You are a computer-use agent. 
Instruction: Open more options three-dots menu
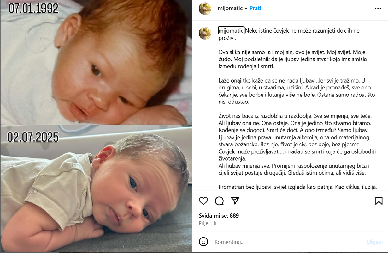(x=378, y=9)
